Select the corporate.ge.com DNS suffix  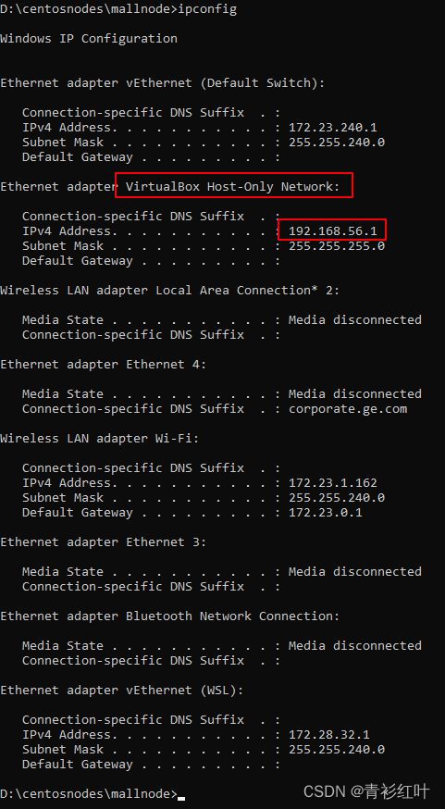[x=348, y=409]
